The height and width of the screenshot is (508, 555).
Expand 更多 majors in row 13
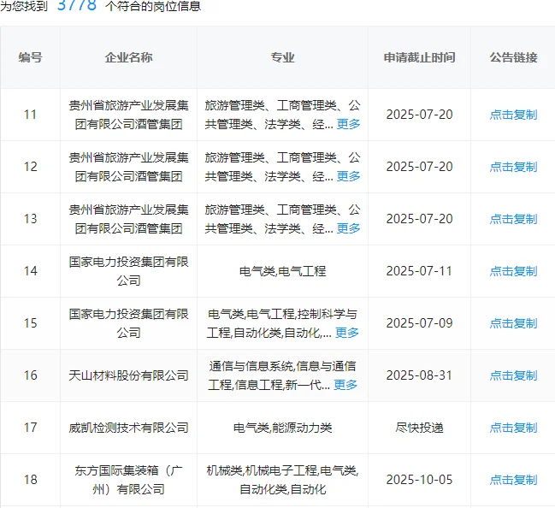point(348,228)
